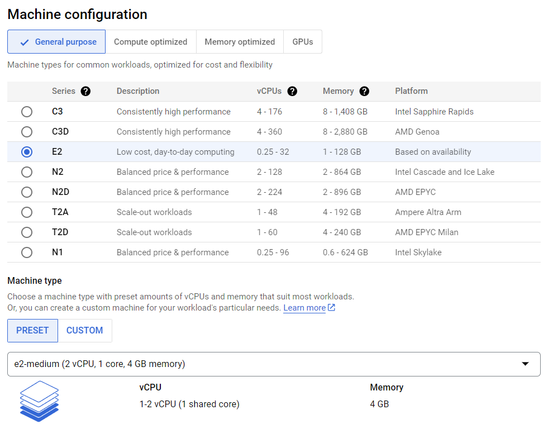Click the machine type dropdown arrow
This screenshot has width=553, height=429.
tap(525, 364)
